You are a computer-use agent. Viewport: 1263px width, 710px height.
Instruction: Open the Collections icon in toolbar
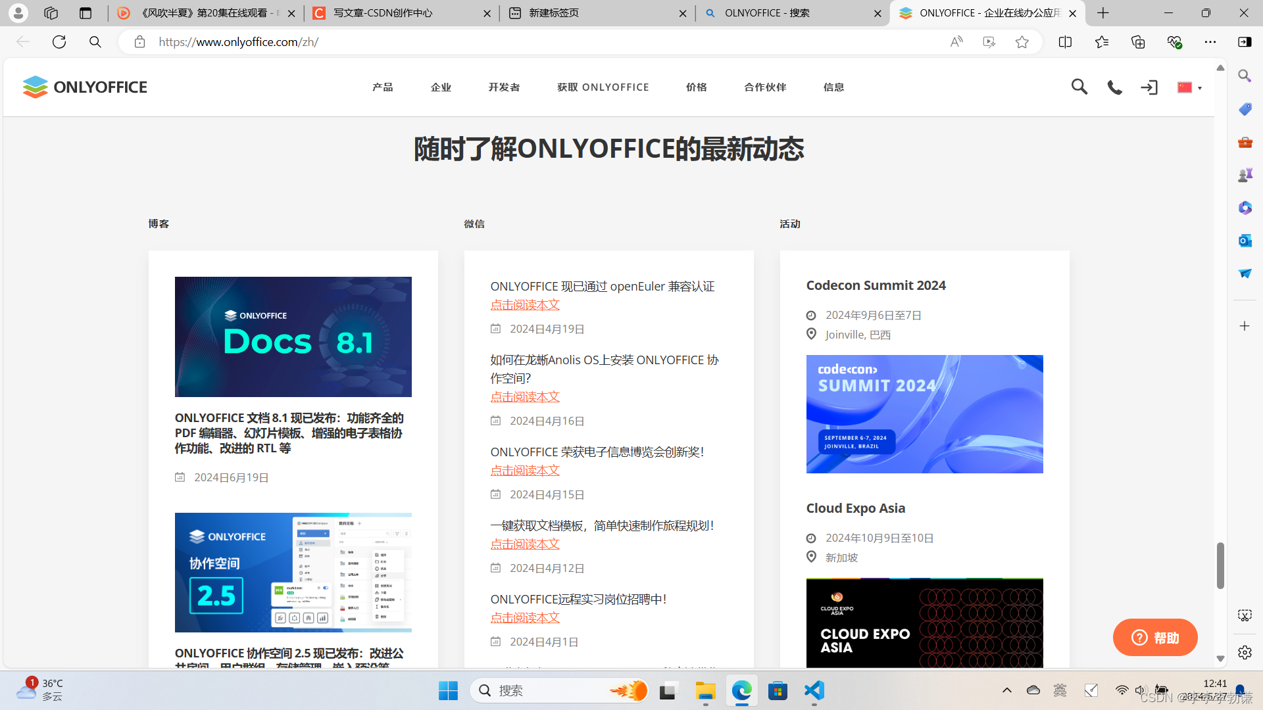click(x=1138, y=42)
